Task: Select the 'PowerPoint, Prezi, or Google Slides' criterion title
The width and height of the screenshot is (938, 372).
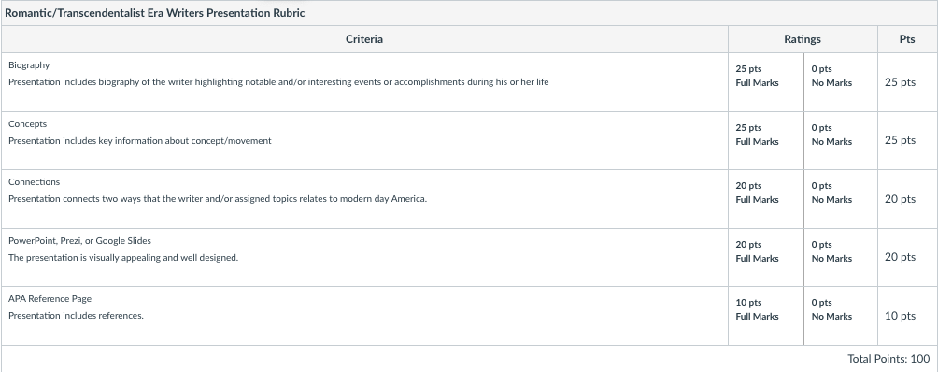Action: click(79, 240)
